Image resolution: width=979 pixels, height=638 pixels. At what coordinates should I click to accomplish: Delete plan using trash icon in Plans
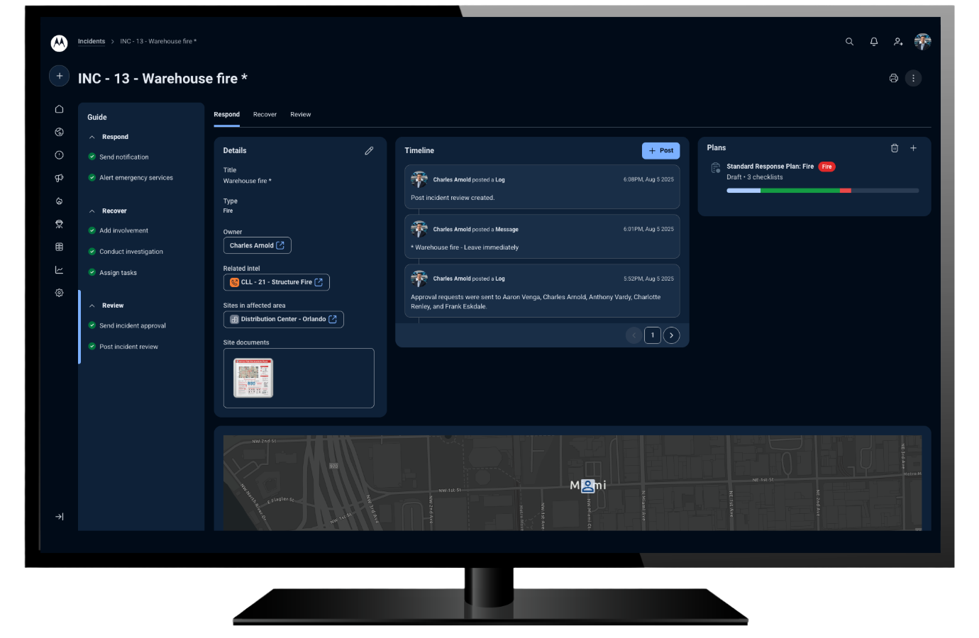click(x=895, y=148)
